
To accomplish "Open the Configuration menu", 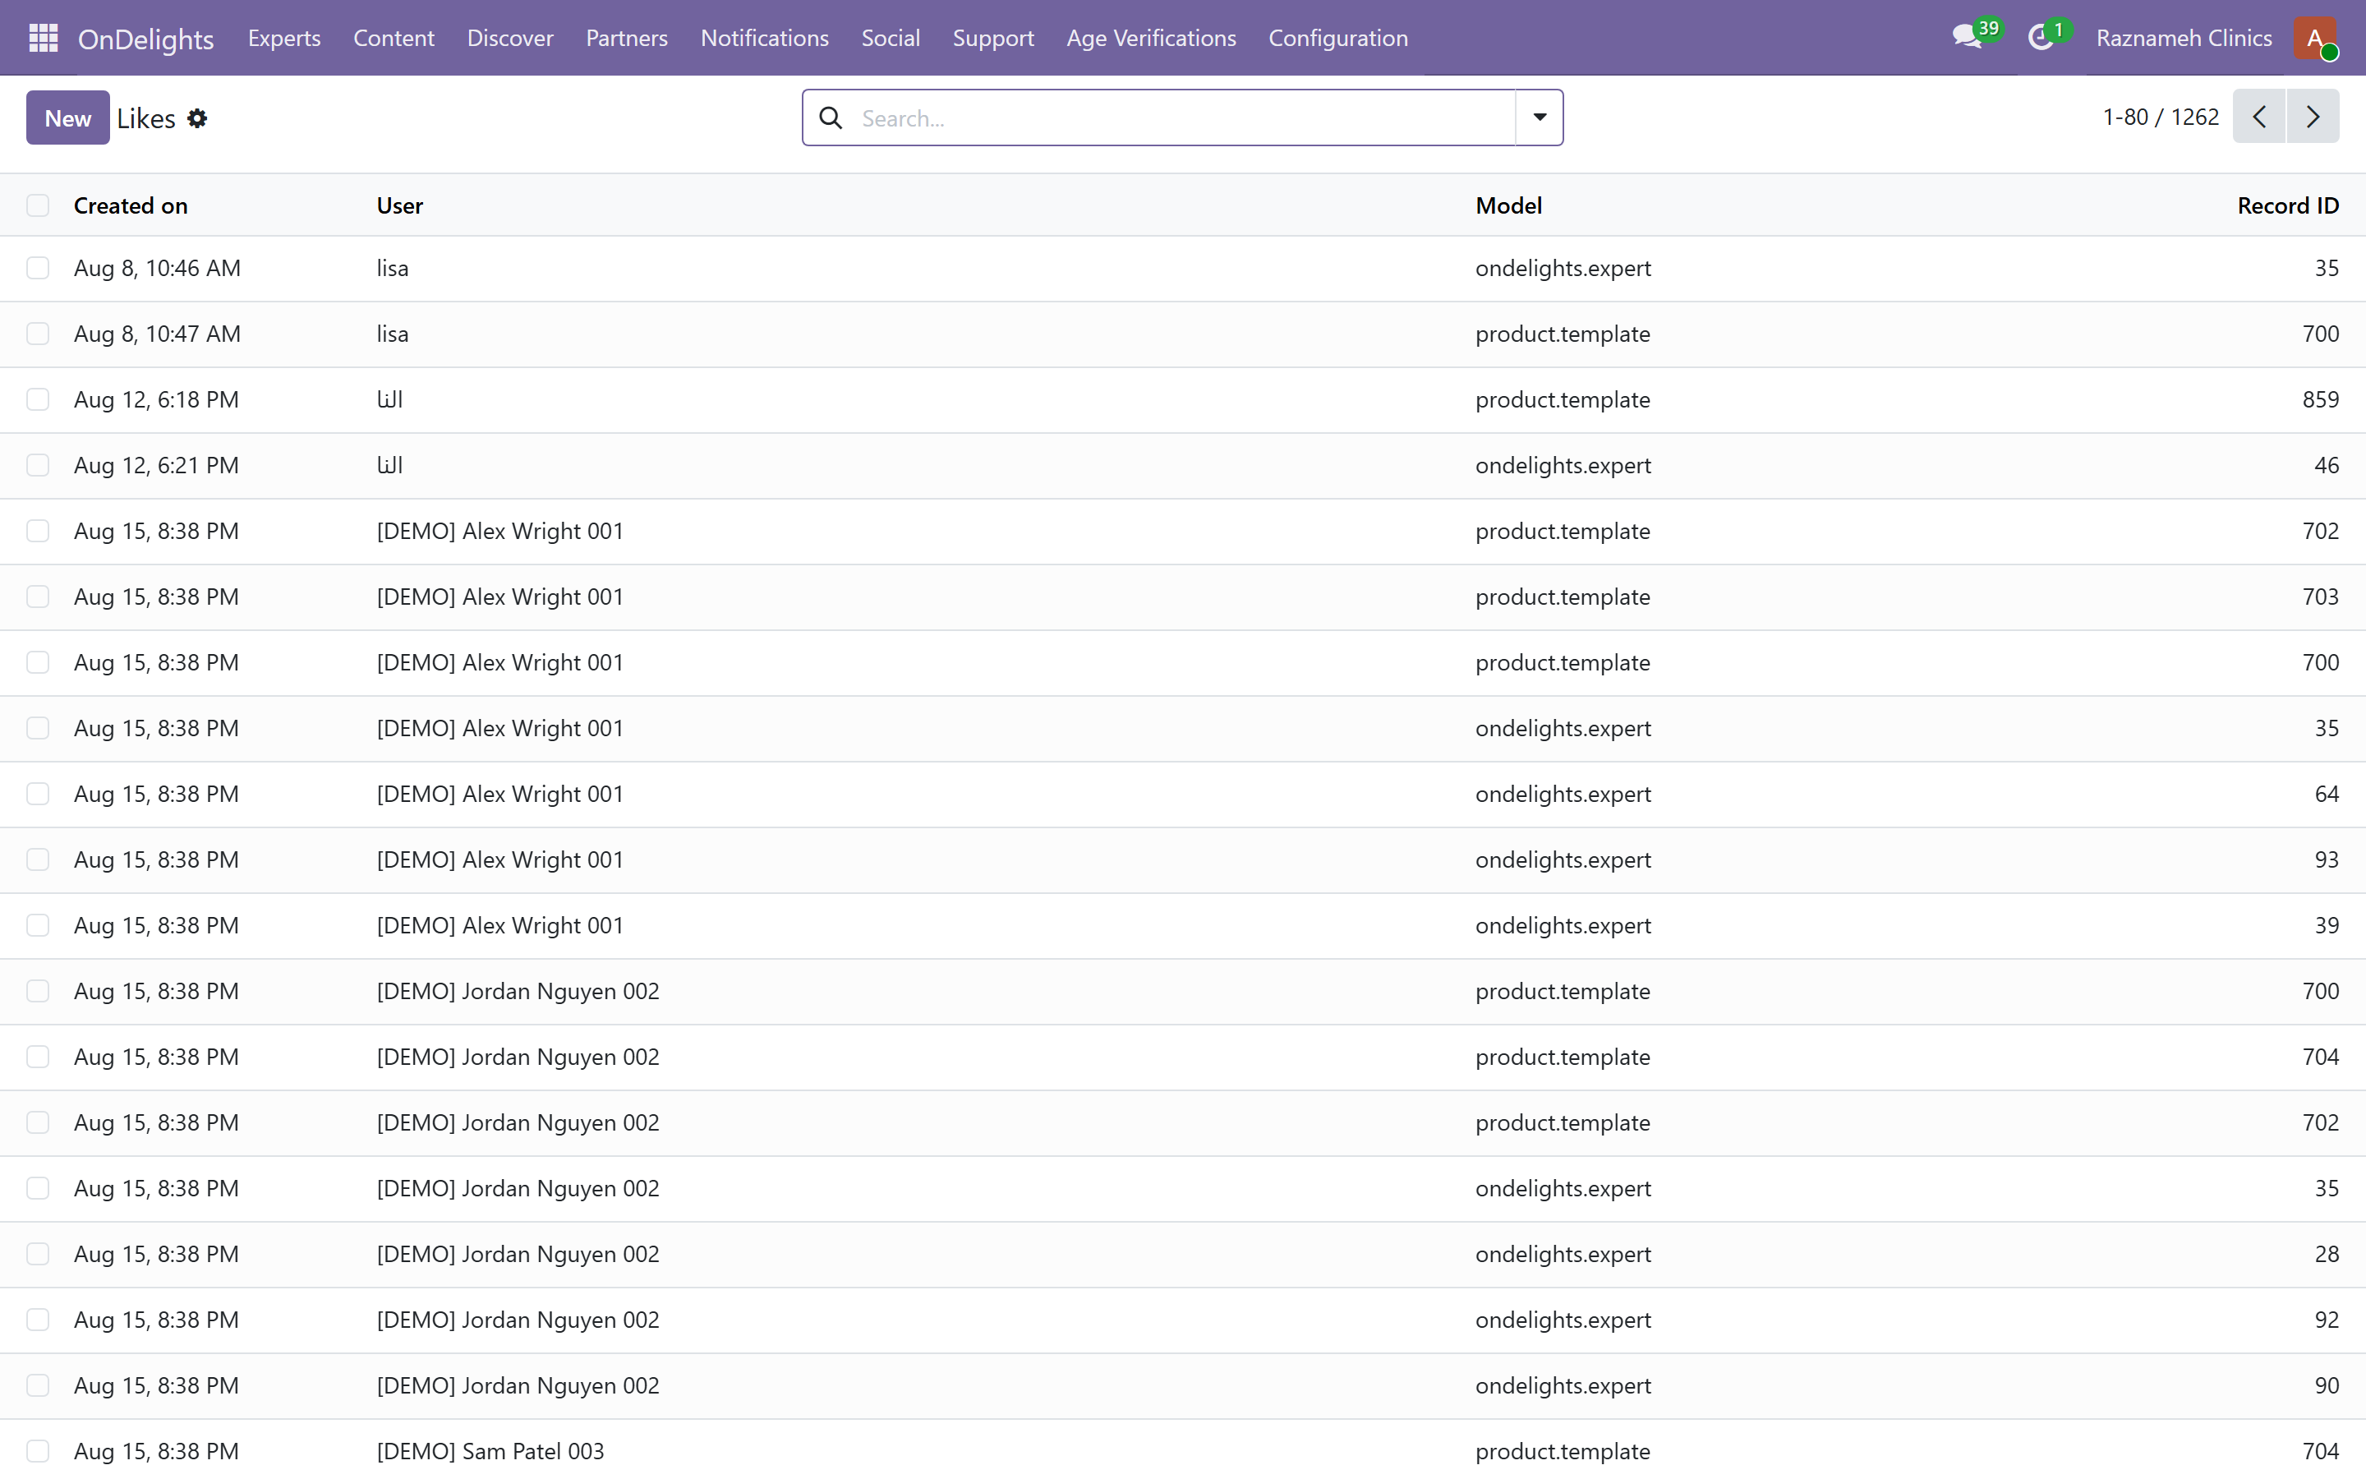I will (x=1338, y=38).
